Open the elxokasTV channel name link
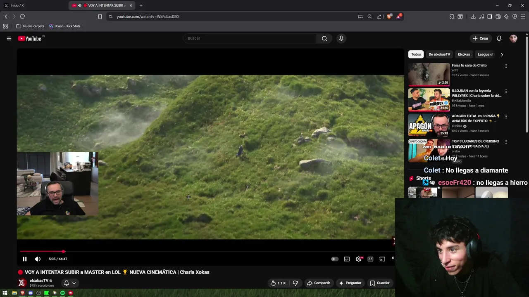Screen dimensions: 529x297 click(39, 280)
